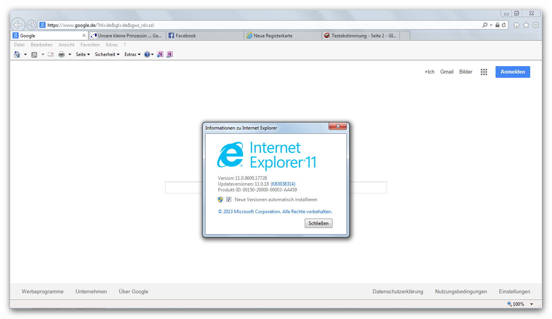Open the Tools gear icon
This screenshot has height=319, width=552.
(536, 25)
